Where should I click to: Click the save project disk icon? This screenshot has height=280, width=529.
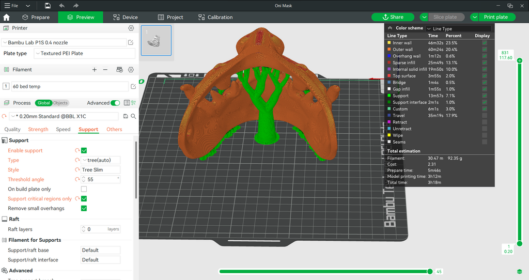coord(48,5)
